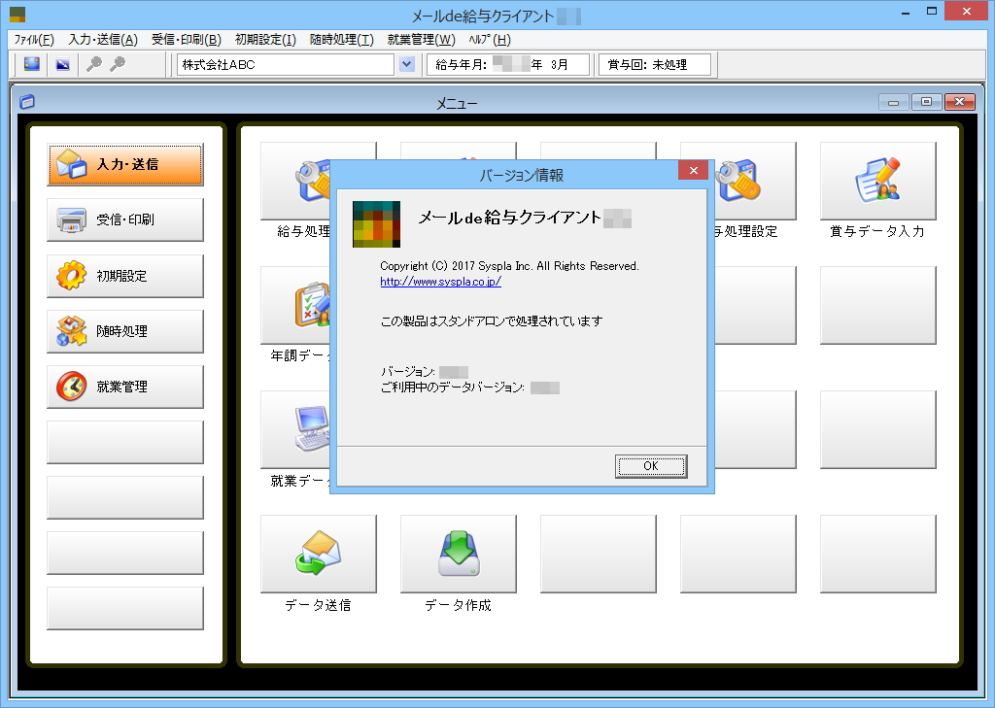Expand the company selection dropdown arrow
This screenshot has height=708, width=995.
[407, 64]
